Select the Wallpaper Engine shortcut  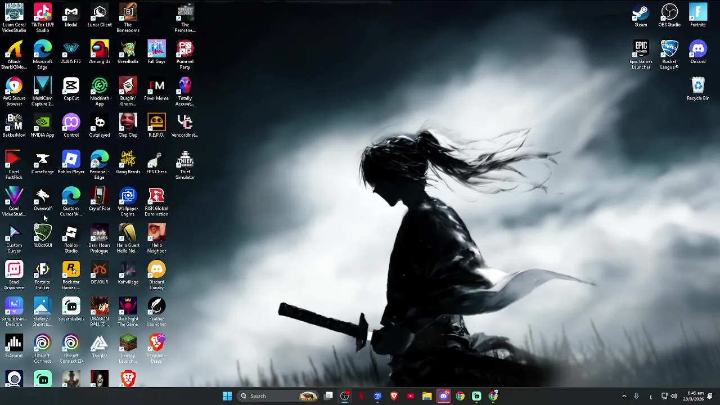[128, 201]
